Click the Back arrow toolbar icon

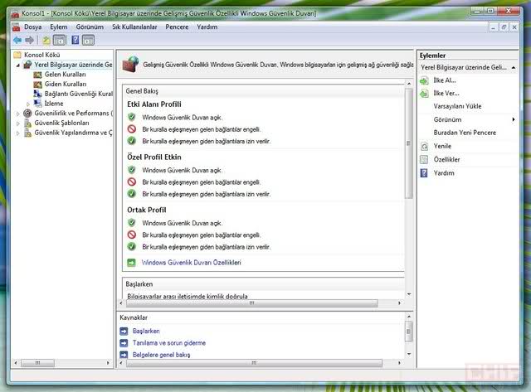(17, 41)
